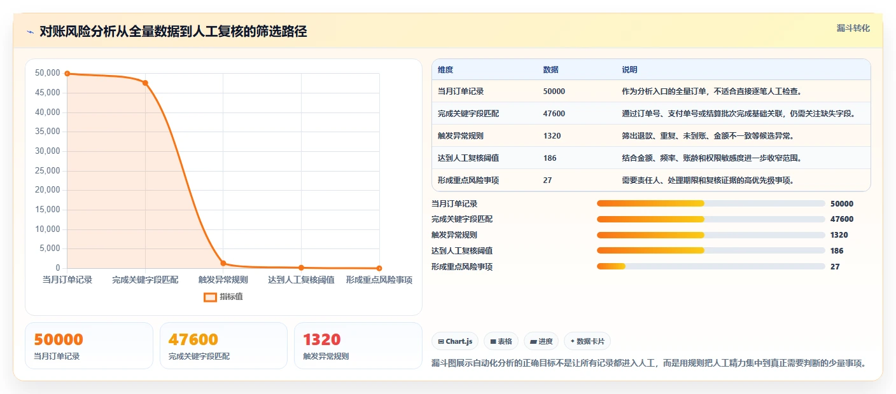The width and height of the screenshot is (896, 394).
Task: Select the 当月订单记录 cell in the table
Action: tap(461, 92)
